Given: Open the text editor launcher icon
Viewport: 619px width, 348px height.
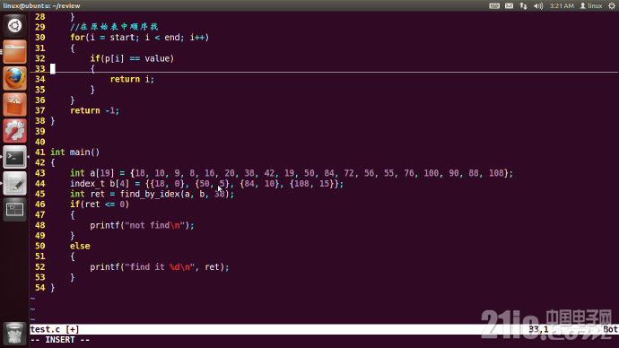Looking at the screenshot, I should click(x=14, y=184).
